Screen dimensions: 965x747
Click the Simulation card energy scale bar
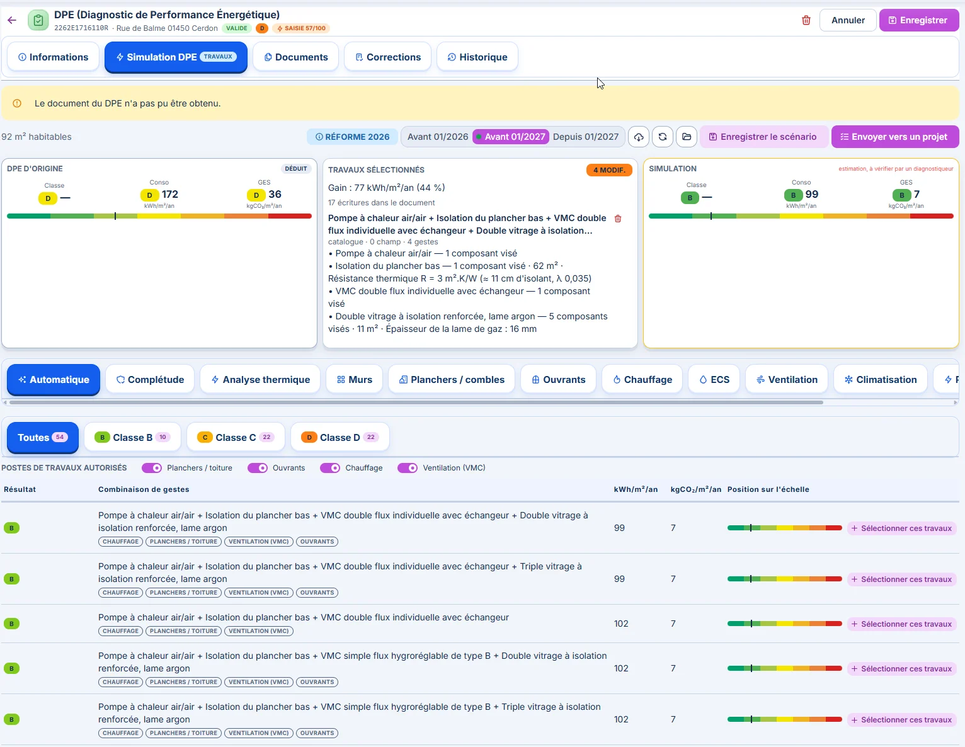[801, 216]
